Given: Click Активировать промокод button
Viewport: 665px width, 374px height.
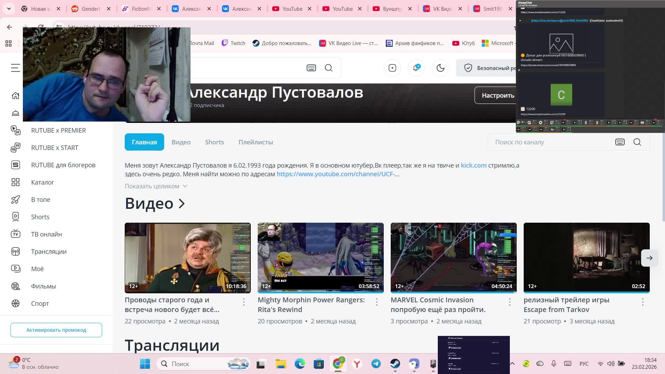Looking at the screenshot, I should [x=56, y=330].
